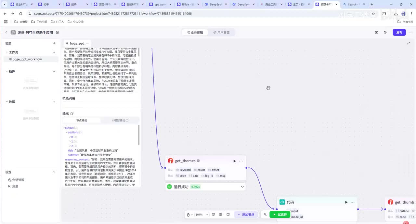The width and height of the screenshot is (416, 224).
Task: Click the 代码 node code icon
Action: 282,202
